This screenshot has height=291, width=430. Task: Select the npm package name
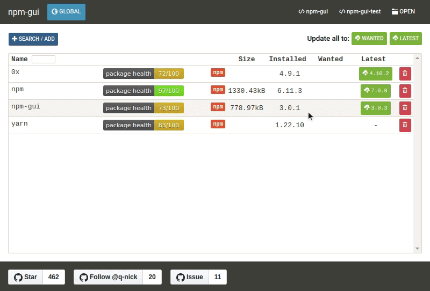coord(17,89)
